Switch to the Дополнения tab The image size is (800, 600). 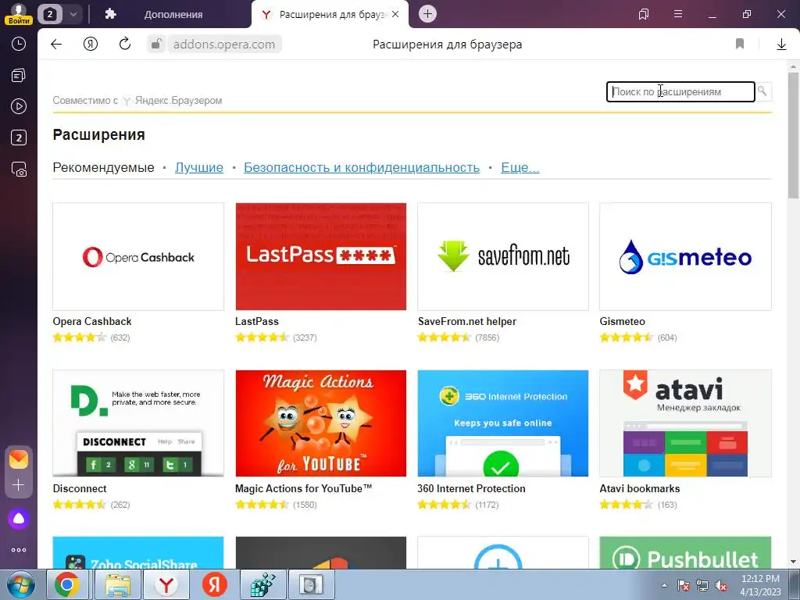(173, 14)
